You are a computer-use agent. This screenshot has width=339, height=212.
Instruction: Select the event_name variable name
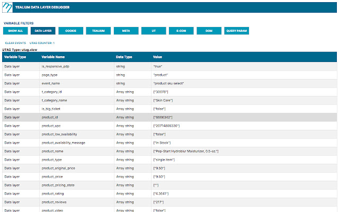pyautogui.click(x=51, y=83)
